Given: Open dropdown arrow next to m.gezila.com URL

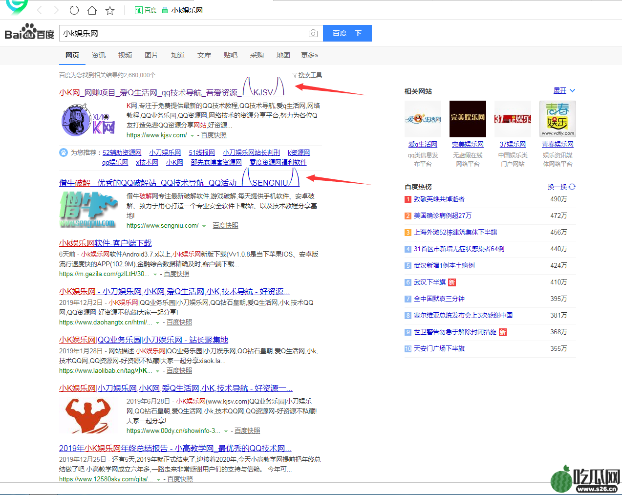Looking at the screenshot, I should pyautogui.click(x=155, y=274).
